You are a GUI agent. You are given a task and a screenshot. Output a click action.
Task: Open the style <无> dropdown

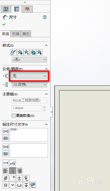29,60
